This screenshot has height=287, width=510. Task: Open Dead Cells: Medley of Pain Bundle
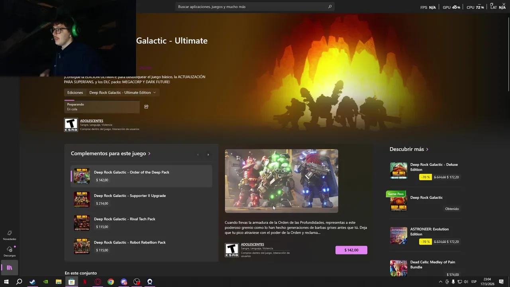pyautogui.click(x=433, y=265)
